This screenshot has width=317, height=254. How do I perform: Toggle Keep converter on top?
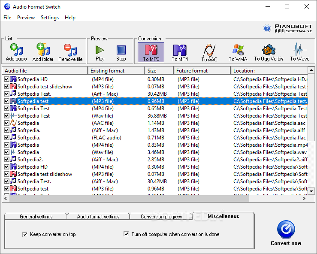pyautogui.click(x=25, y=234)
